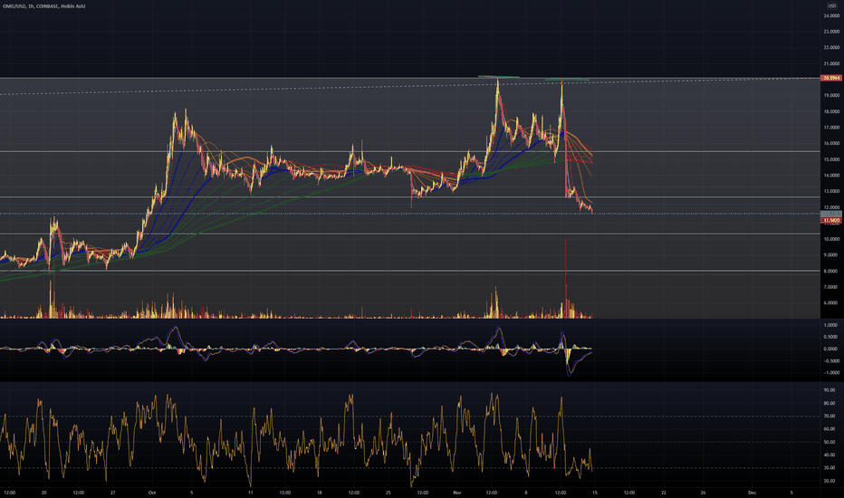The width and height of the screenshot is (844, 498).
Task: Click the 6.0000 price axis label
Action: (x=831, y=303)
